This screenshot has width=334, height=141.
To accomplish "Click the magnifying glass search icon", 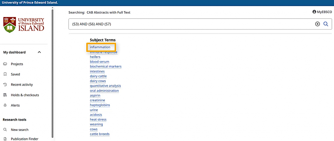I will coord(326,24).
